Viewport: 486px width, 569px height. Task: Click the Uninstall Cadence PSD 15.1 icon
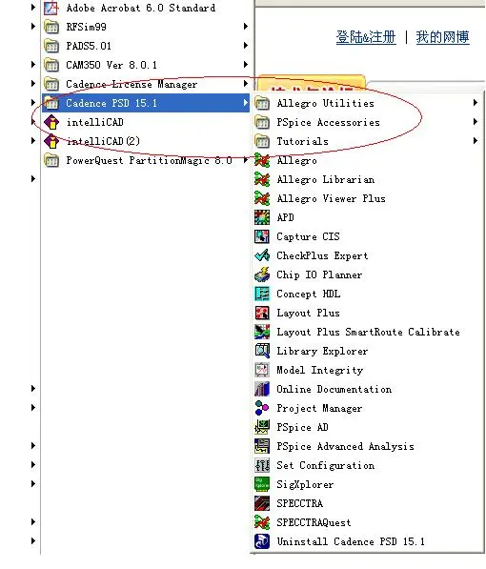262,541
